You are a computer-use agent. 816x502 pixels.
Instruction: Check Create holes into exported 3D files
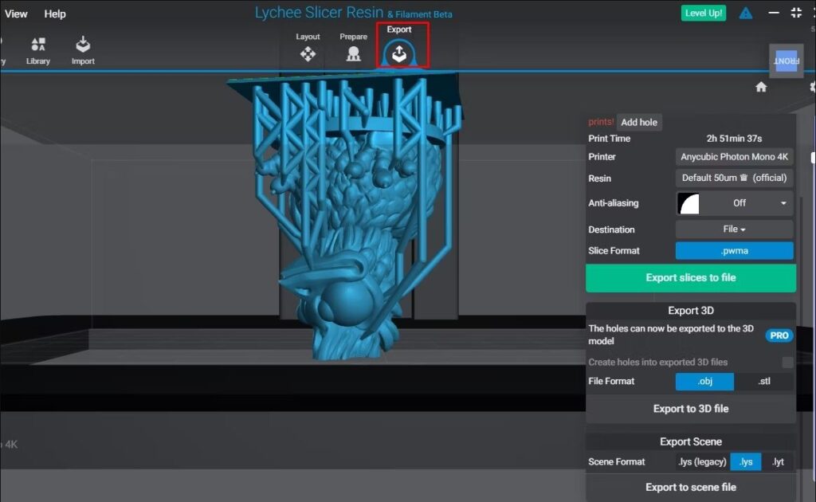(787, 362)
